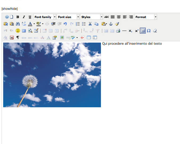
Task: Insert an emoticon smiley
Action: tap(18, 31)
